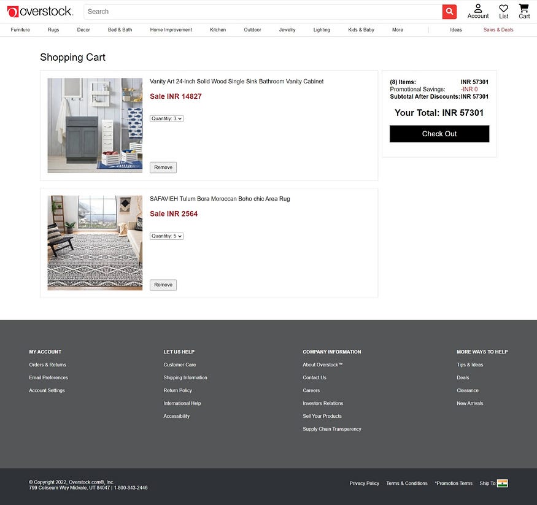
Task: Click the India flag next to Ship To
Action: (503, 483)
